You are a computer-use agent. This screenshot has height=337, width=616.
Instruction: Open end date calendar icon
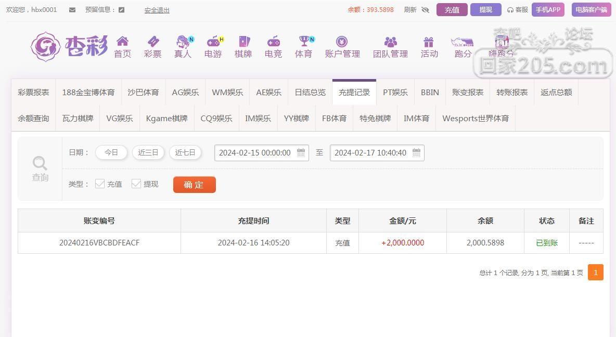point(416,153)
